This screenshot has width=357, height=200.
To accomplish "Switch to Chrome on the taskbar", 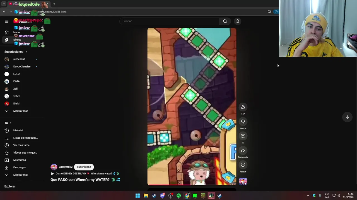I will (187, 196).
